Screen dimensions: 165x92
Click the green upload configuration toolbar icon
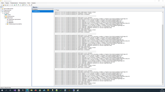point(19,5)
